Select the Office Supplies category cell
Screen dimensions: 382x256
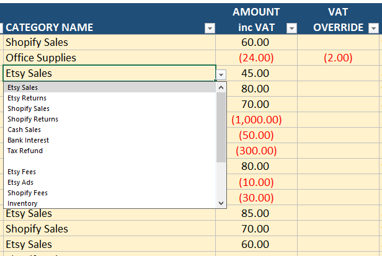pyautogui.click(x=109, y=58)
